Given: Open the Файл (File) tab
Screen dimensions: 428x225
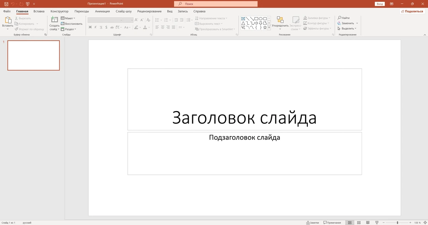Looking at the screenshot, I should (x=7, y=11).
